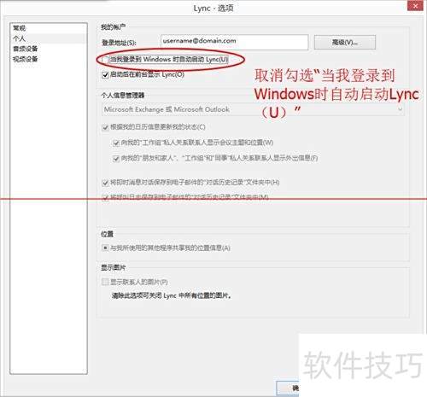427x397 pixels.
Task: Click the 清除此选项可关闭 Lync picture hint text
Action: click(172, 295)
